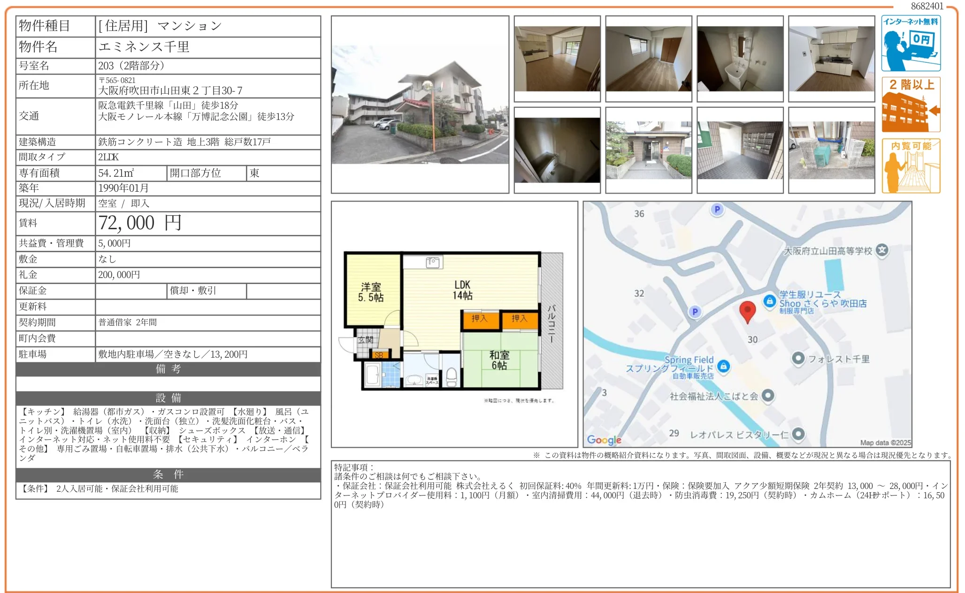Image resolution: width=965 pixels, height=593 pixels.
Task: Open the main building exterior photo
Action: click(x=420, y=105)
